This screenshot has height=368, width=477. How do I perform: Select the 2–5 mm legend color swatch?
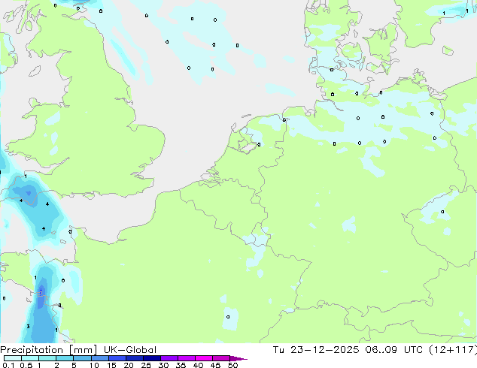(65, 358)
